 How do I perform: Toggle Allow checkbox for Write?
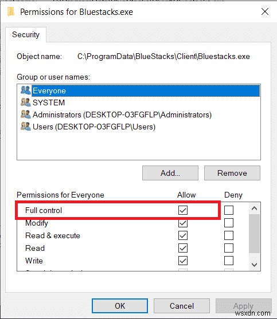183,261
